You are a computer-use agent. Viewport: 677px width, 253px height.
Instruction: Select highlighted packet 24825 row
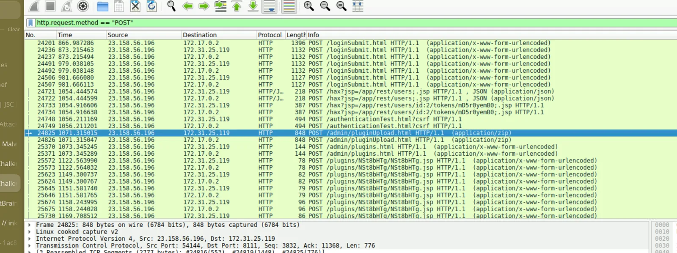tap(351, 133)
